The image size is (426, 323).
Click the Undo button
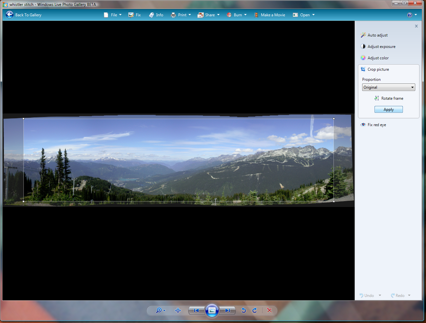point(367,296)
